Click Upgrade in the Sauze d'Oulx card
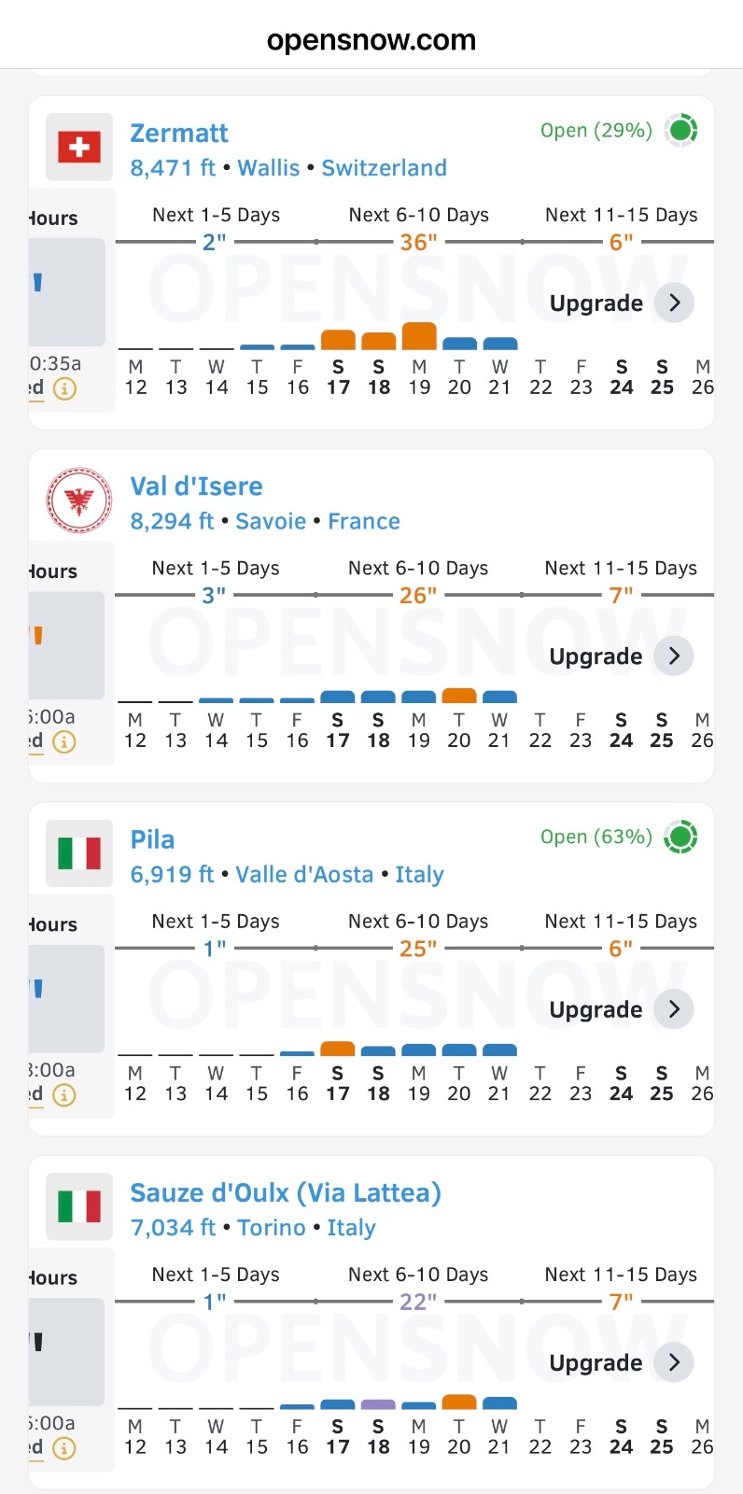 click(x=596, y=1363)
